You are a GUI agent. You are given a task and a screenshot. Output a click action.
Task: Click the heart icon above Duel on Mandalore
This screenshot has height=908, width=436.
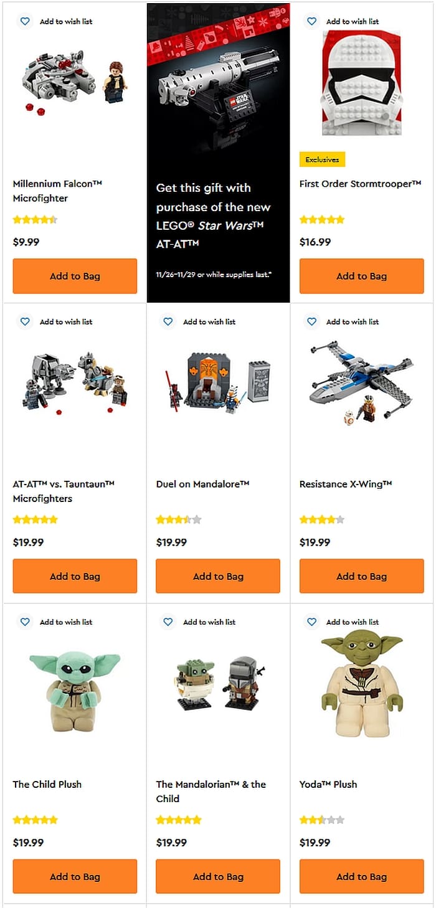tap(168, 321)
